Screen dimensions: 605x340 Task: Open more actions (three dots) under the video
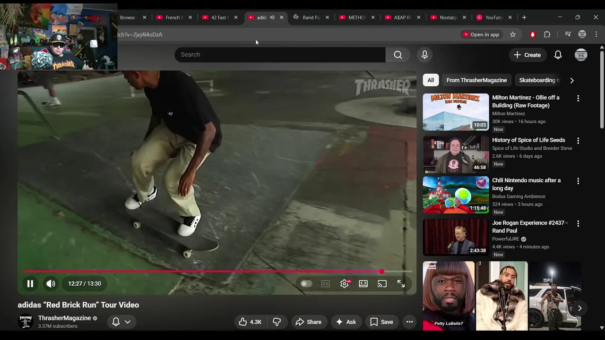(x=410, y=322)
